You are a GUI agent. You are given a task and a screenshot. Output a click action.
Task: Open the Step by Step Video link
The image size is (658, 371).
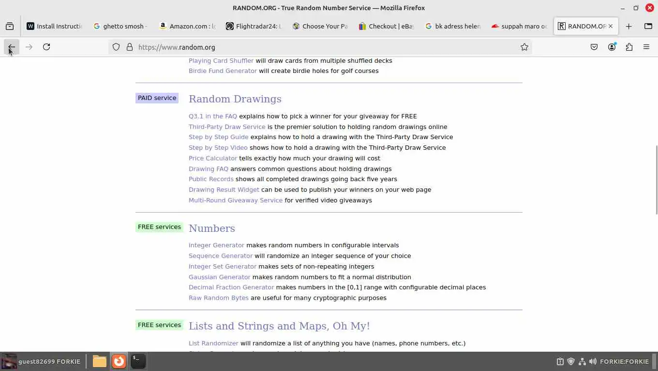(x=218, y=147)
